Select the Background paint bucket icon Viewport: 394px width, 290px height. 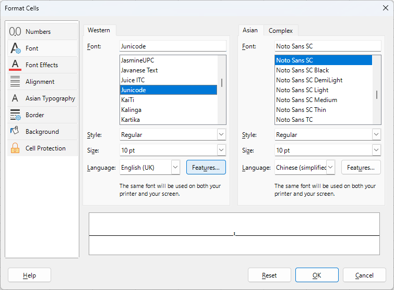pos(15,132)
